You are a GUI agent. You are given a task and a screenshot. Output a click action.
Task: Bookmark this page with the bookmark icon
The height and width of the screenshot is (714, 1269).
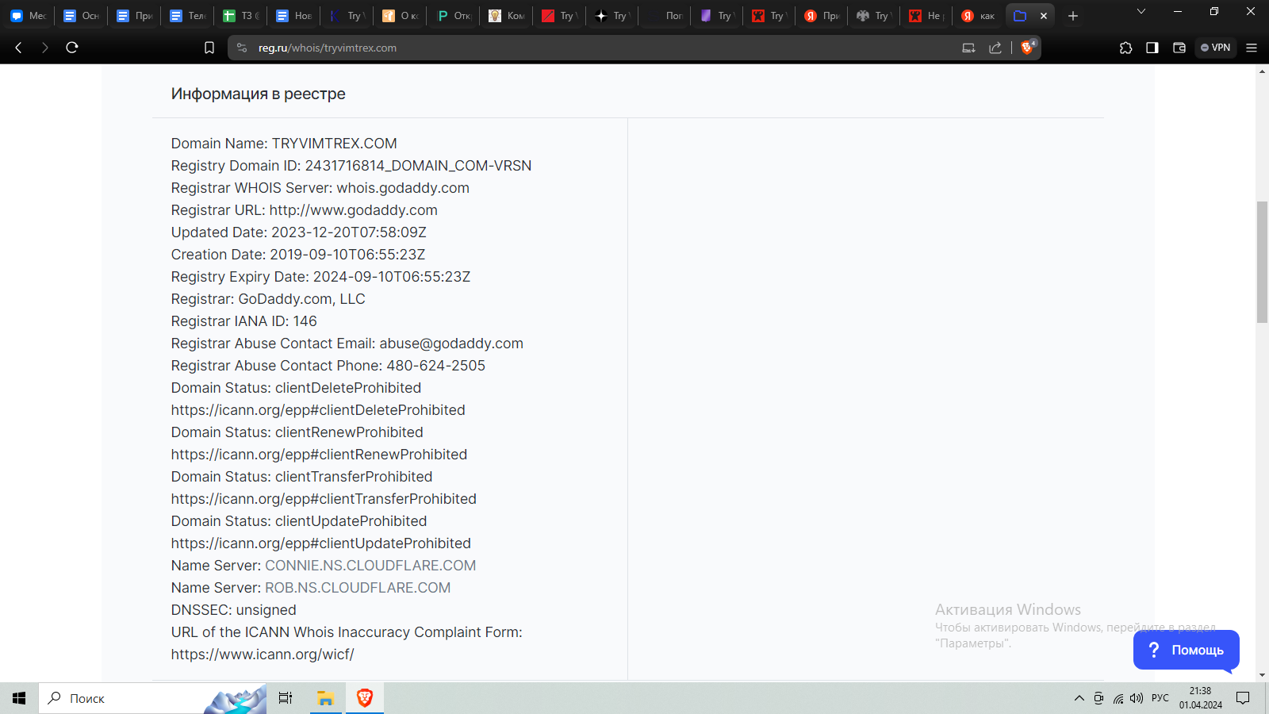pos(209,48)
